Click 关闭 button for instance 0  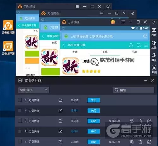click(x=94, y=100)
